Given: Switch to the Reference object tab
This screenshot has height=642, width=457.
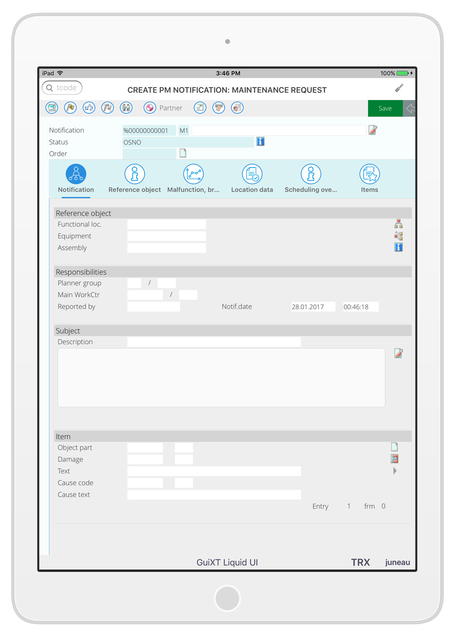Looking at the screenshot, I should click(x=135, y=178).
